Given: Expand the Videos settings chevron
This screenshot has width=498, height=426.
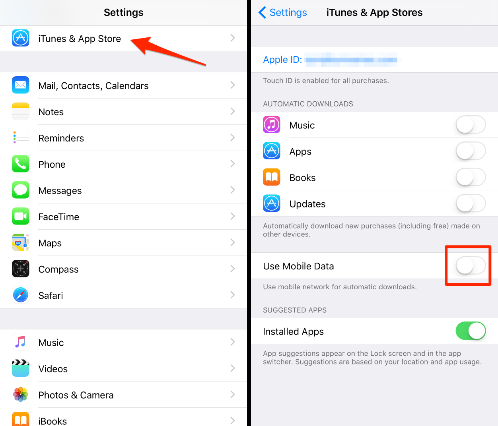Looking at the screenshot, I should 233,368.
